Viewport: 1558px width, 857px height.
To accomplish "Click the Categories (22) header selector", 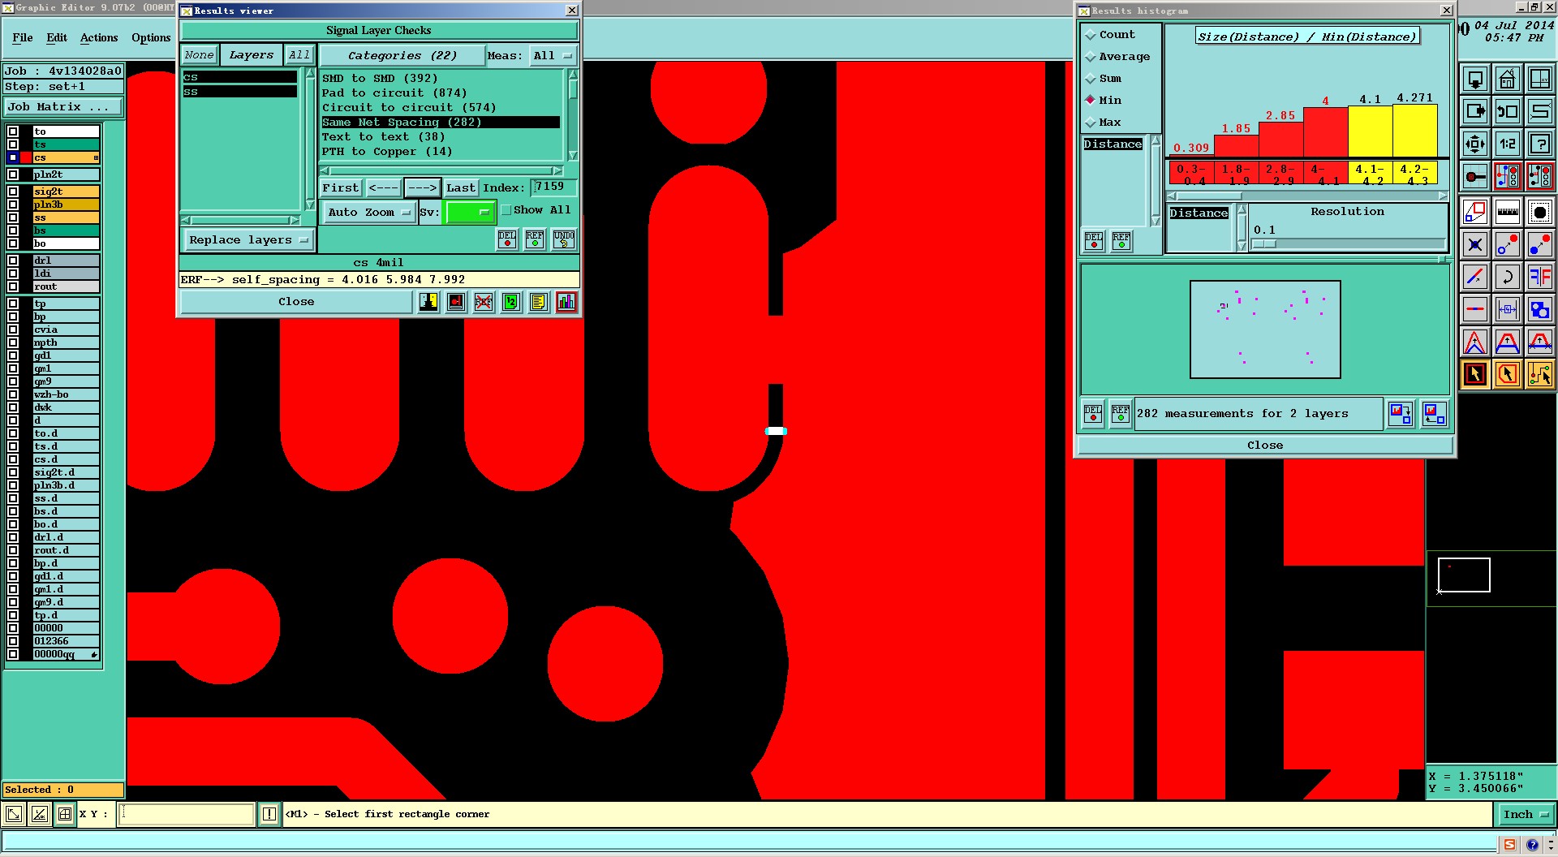I will pyautogui.click(x=402, y=56).
